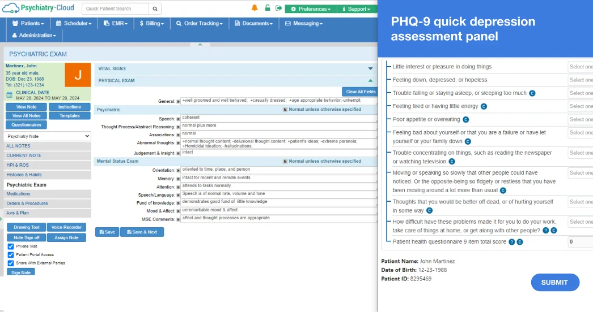Open the Scheduler menu

(x=74, y=24)
